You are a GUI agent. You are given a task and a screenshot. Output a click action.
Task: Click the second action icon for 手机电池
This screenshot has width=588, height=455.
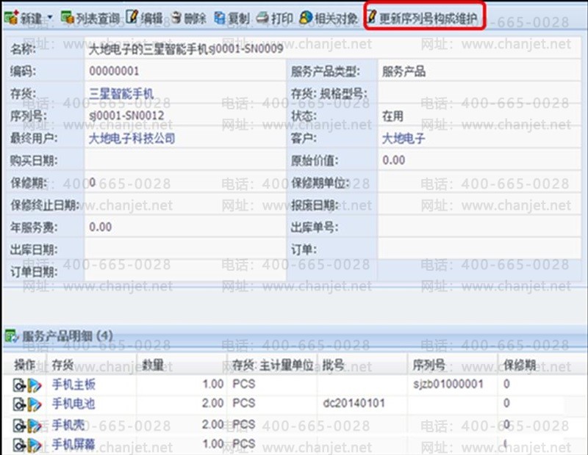(34, 404)
